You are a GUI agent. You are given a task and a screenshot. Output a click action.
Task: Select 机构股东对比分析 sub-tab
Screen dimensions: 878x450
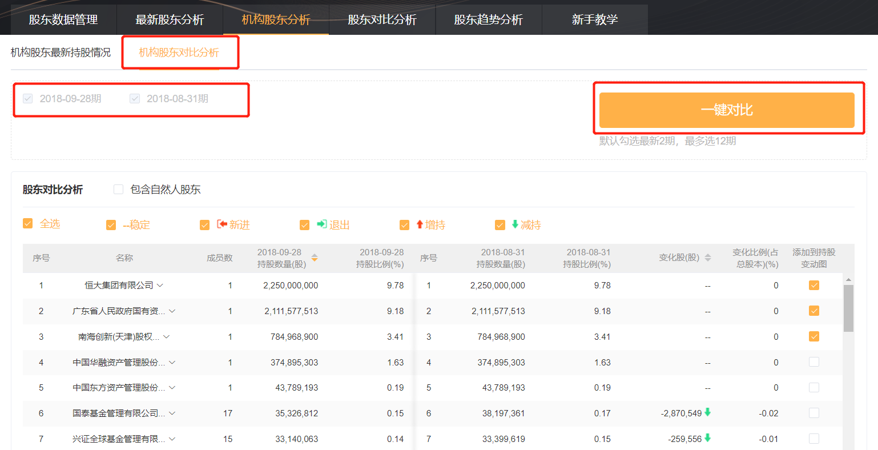coord(179,53)
